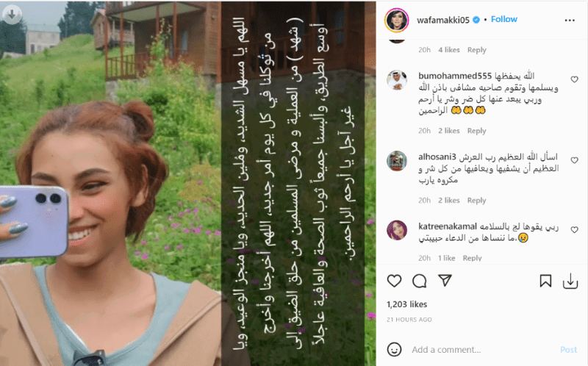Show the 2 likes on alhosani3's comment

[449, 200]
